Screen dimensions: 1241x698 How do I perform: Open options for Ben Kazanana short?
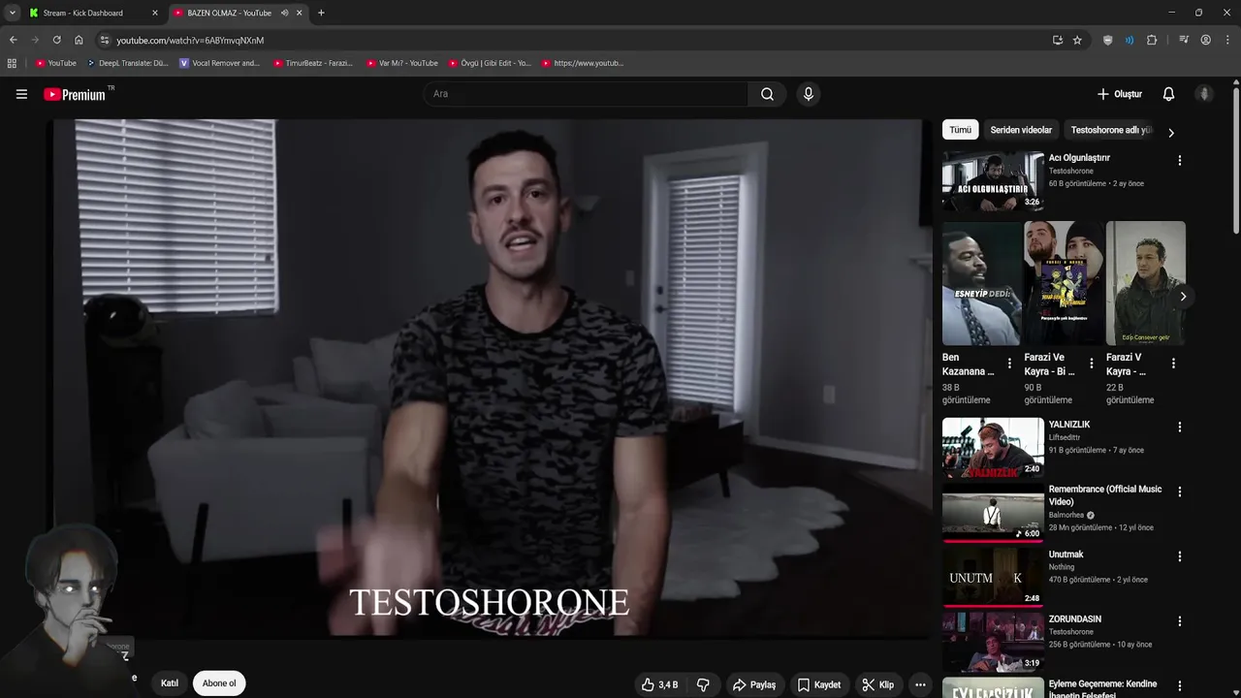coord(1009,364)
